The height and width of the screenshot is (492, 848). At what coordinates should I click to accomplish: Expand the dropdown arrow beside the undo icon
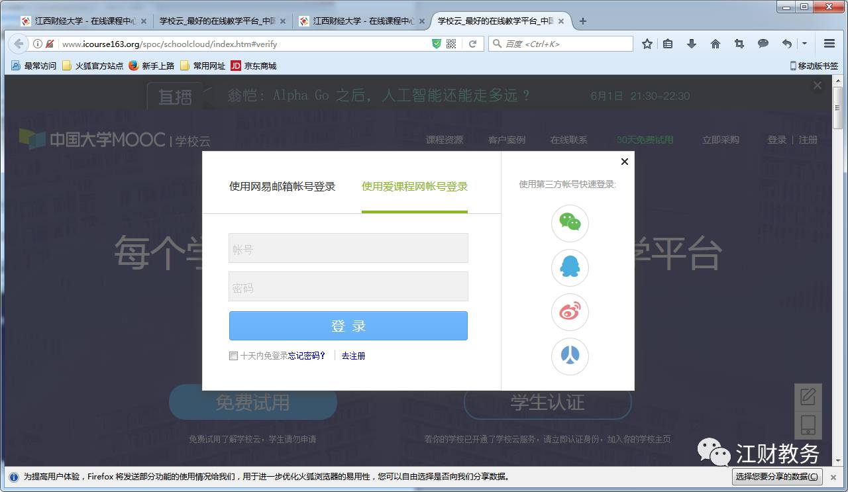point(804,44)
